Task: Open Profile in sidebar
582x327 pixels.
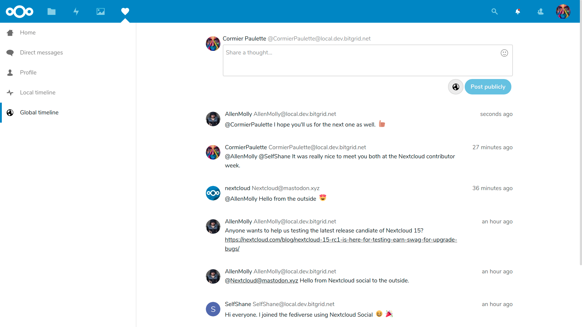Action: [28, 72]
